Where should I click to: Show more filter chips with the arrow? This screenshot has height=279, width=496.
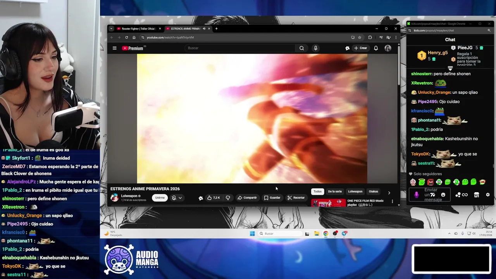pyautogui.click(x=389, y=193)
